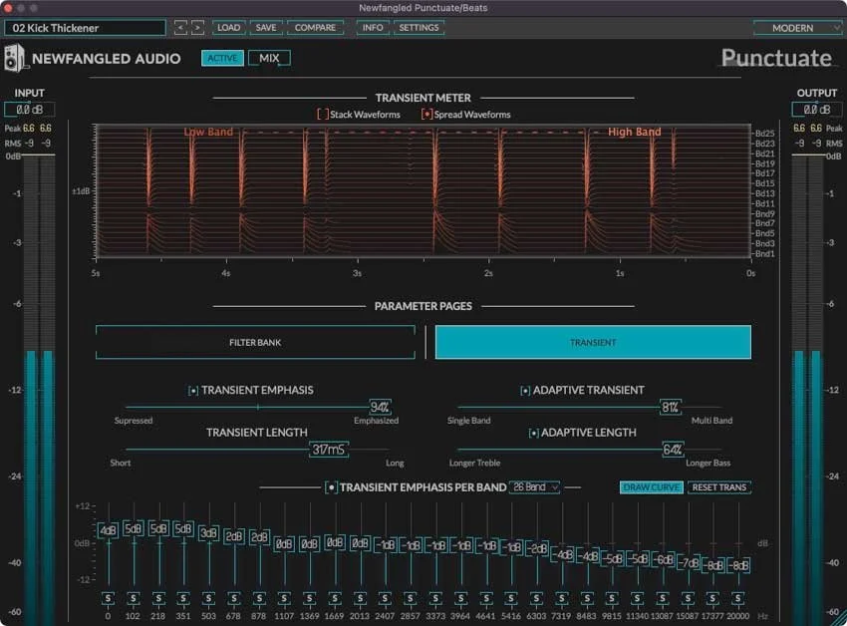The height and width of the screenshot is (626, 847).
Task: Click the Punctuate product title
Action: tap(776, 58)
